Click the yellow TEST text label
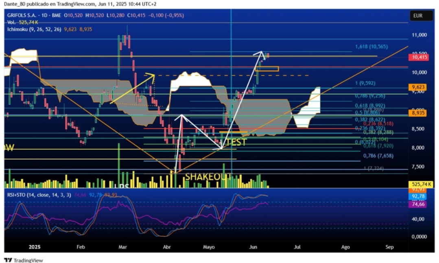The height and width of the screenshot is (263, 439). (236, 142)
